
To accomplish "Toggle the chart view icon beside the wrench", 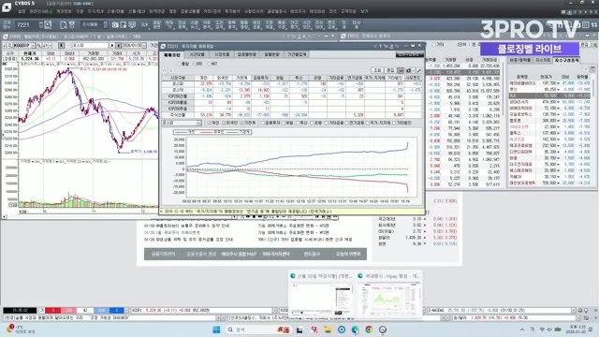I will [401, 71].
